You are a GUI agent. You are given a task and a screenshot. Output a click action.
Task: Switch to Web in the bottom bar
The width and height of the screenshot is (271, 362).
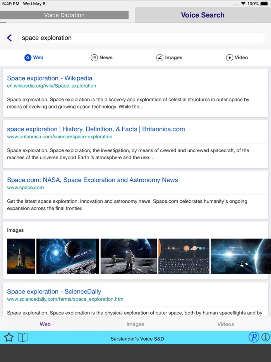coord(45,324)
